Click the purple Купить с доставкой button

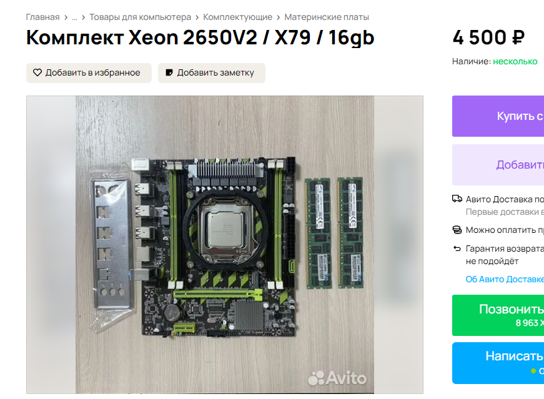(x=498, y=116)
